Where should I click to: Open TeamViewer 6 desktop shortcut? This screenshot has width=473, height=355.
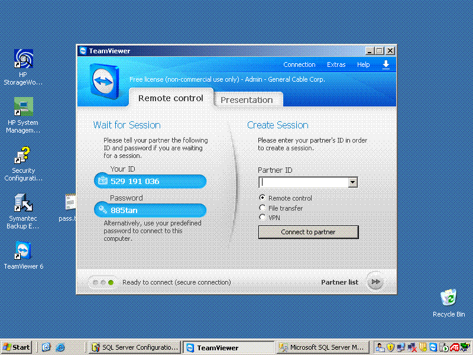pos(24,251)
